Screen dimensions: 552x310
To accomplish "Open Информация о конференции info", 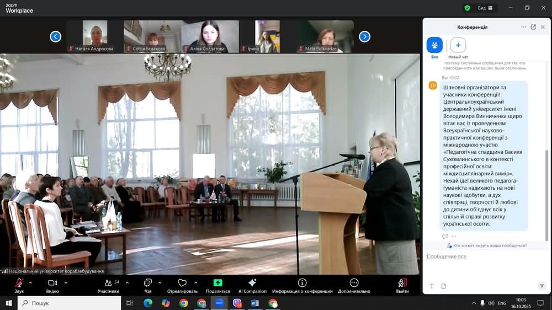I will (302, 284).
